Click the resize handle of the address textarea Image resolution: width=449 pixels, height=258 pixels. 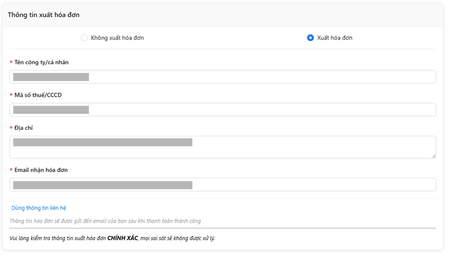[x=434, y=156]
